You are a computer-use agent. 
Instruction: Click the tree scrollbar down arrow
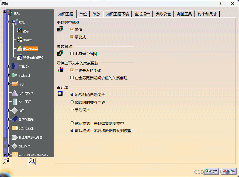click(x=4, y=155)
